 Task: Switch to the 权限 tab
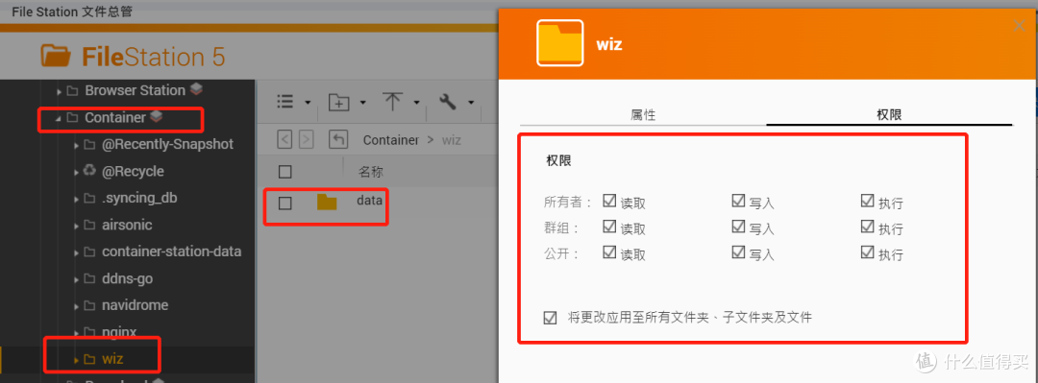(889, 114)
